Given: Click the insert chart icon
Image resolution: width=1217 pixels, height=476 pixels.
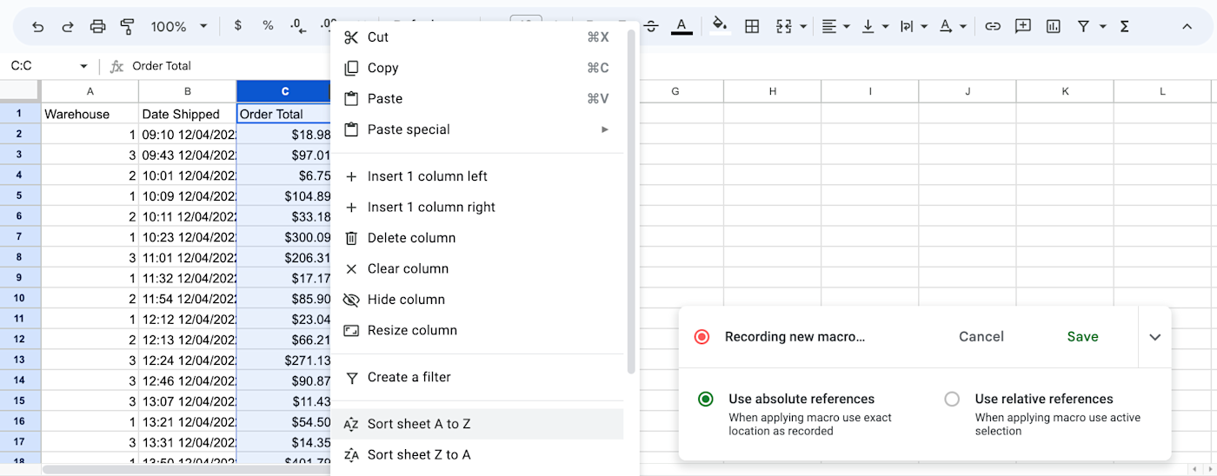Looking at the screenshot, I should 1054,26.
